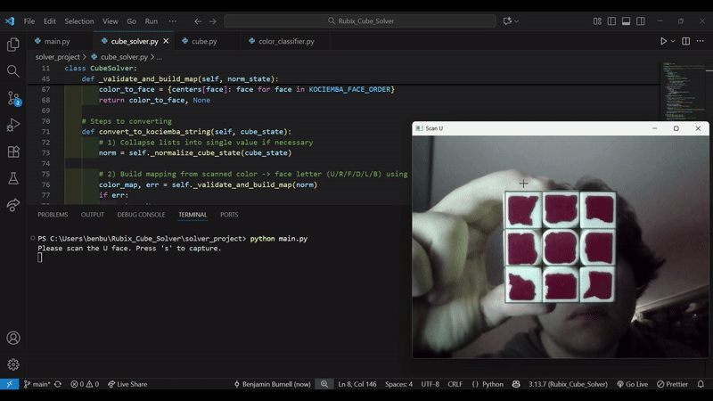Close the cube_solver.py tab

tap(166, 41)
